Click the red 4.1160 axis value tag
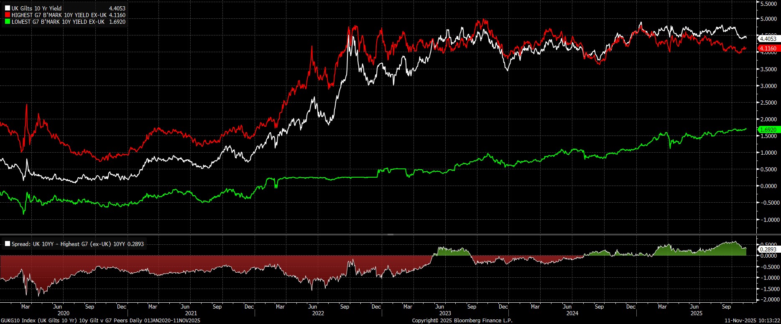 tap(768, 49)
